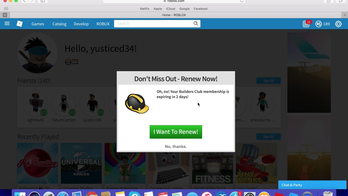The width and height of the screenshot is (348, 196).
Task: Click the Friends (140) heading
Action: point(34,81)
